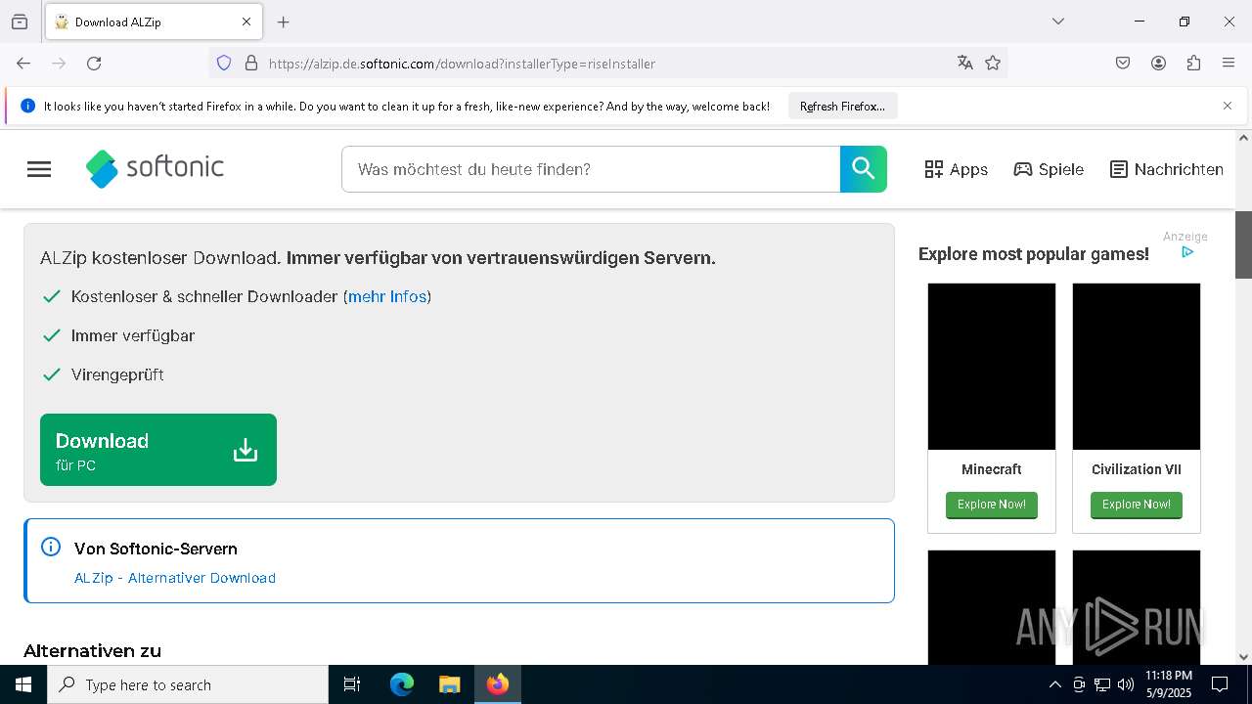Expand the list all tabs dropdown
This screenshot has height=704, width=1252.
[1058, 22]
